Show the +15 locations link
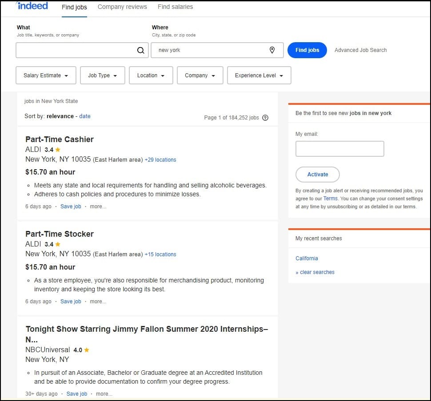This screenshot has height=401, width=431. pos(160,254)
